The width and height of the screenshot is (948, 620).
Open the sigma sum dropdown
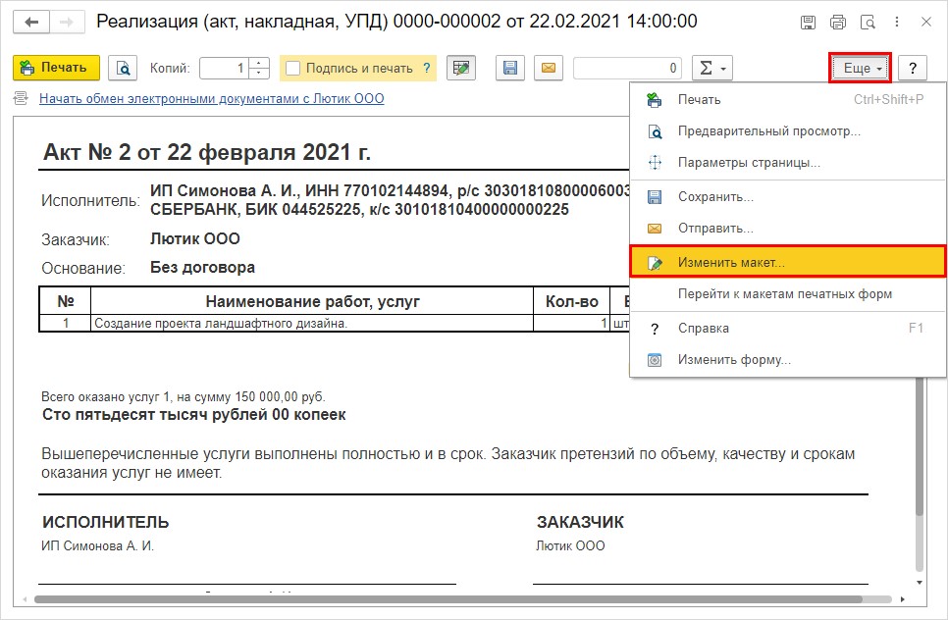[x=712, y=68]
